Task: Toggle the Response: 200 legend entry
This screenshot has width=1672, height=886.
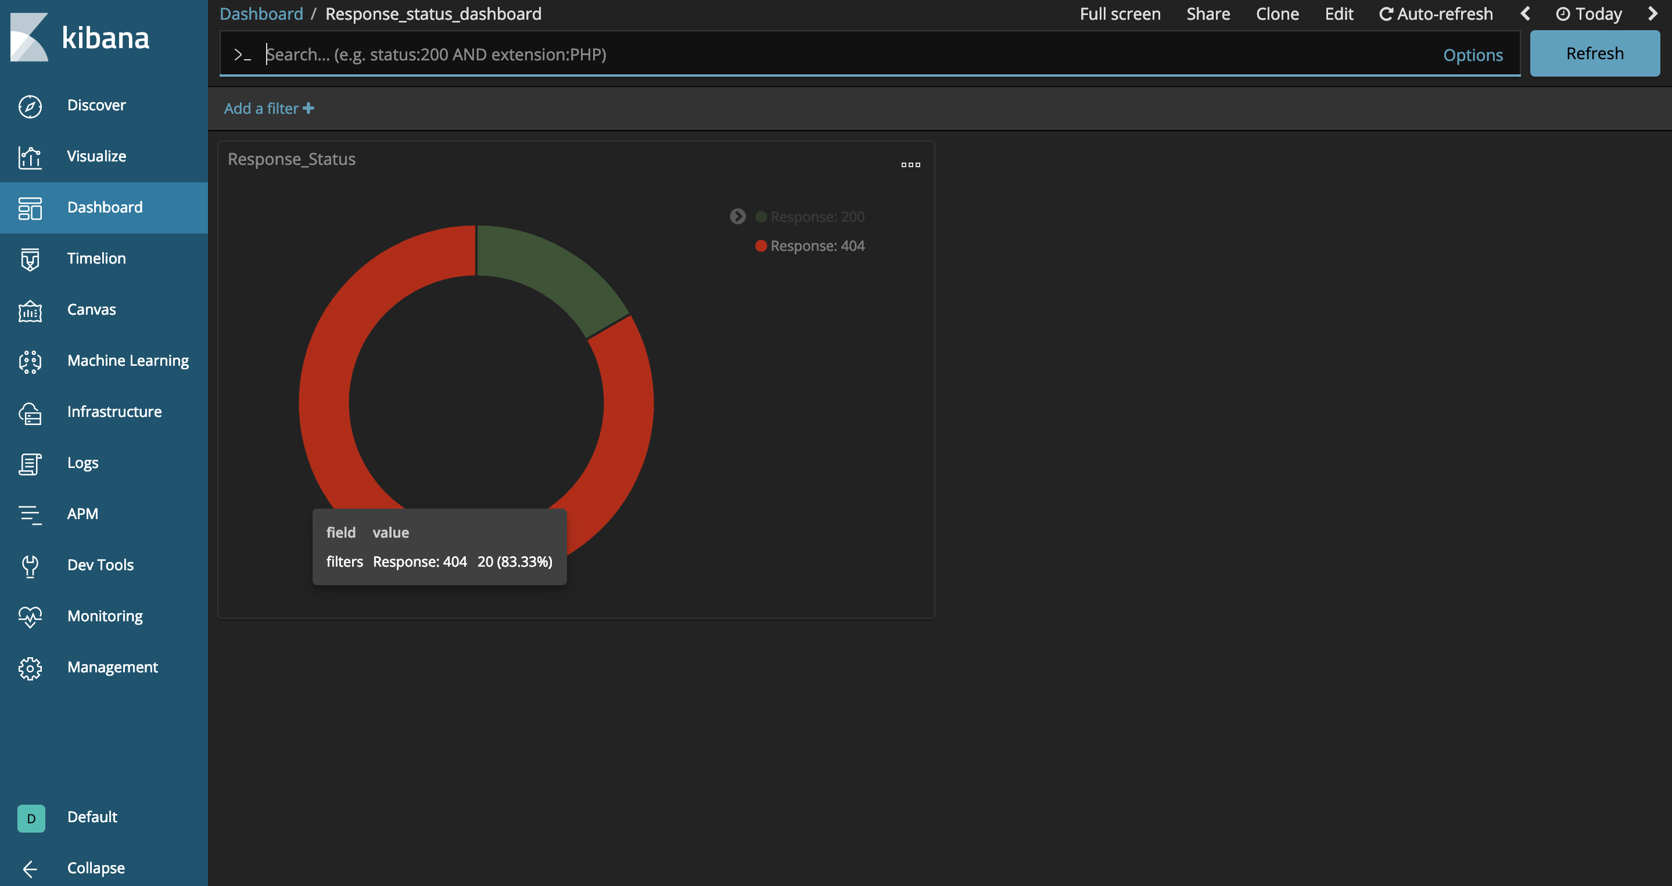Action: (x=817, y=216)
